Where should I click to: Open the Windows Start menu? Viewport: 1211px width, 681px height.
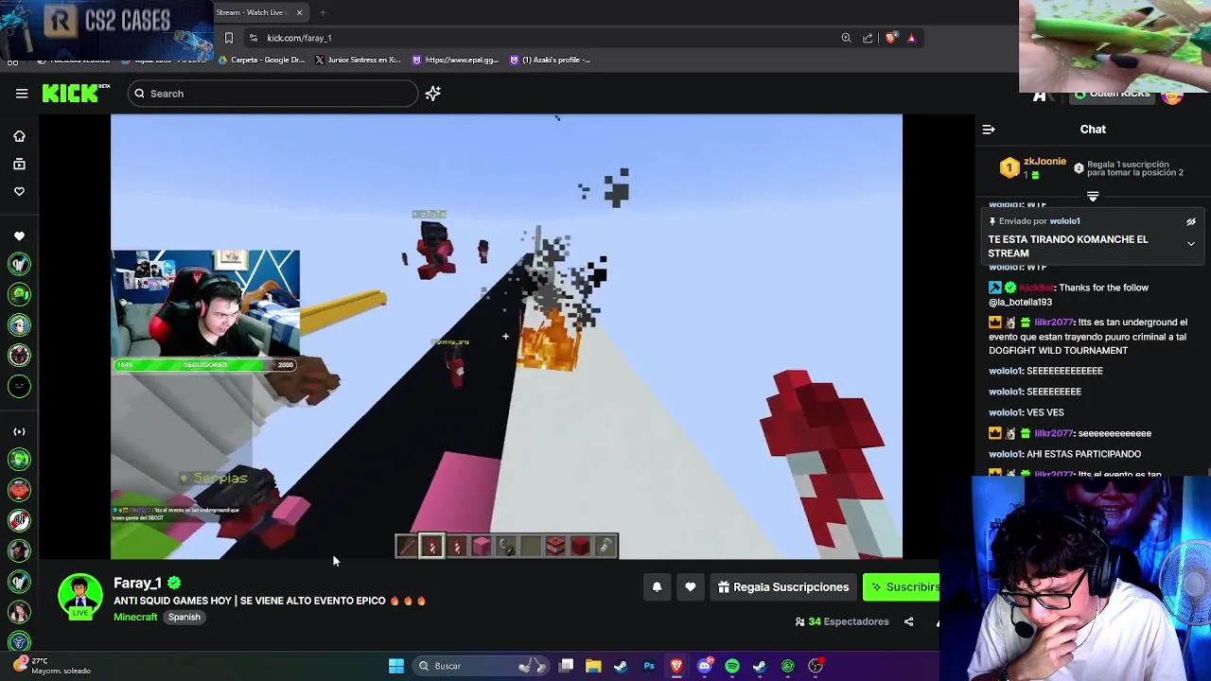(396, 666)
